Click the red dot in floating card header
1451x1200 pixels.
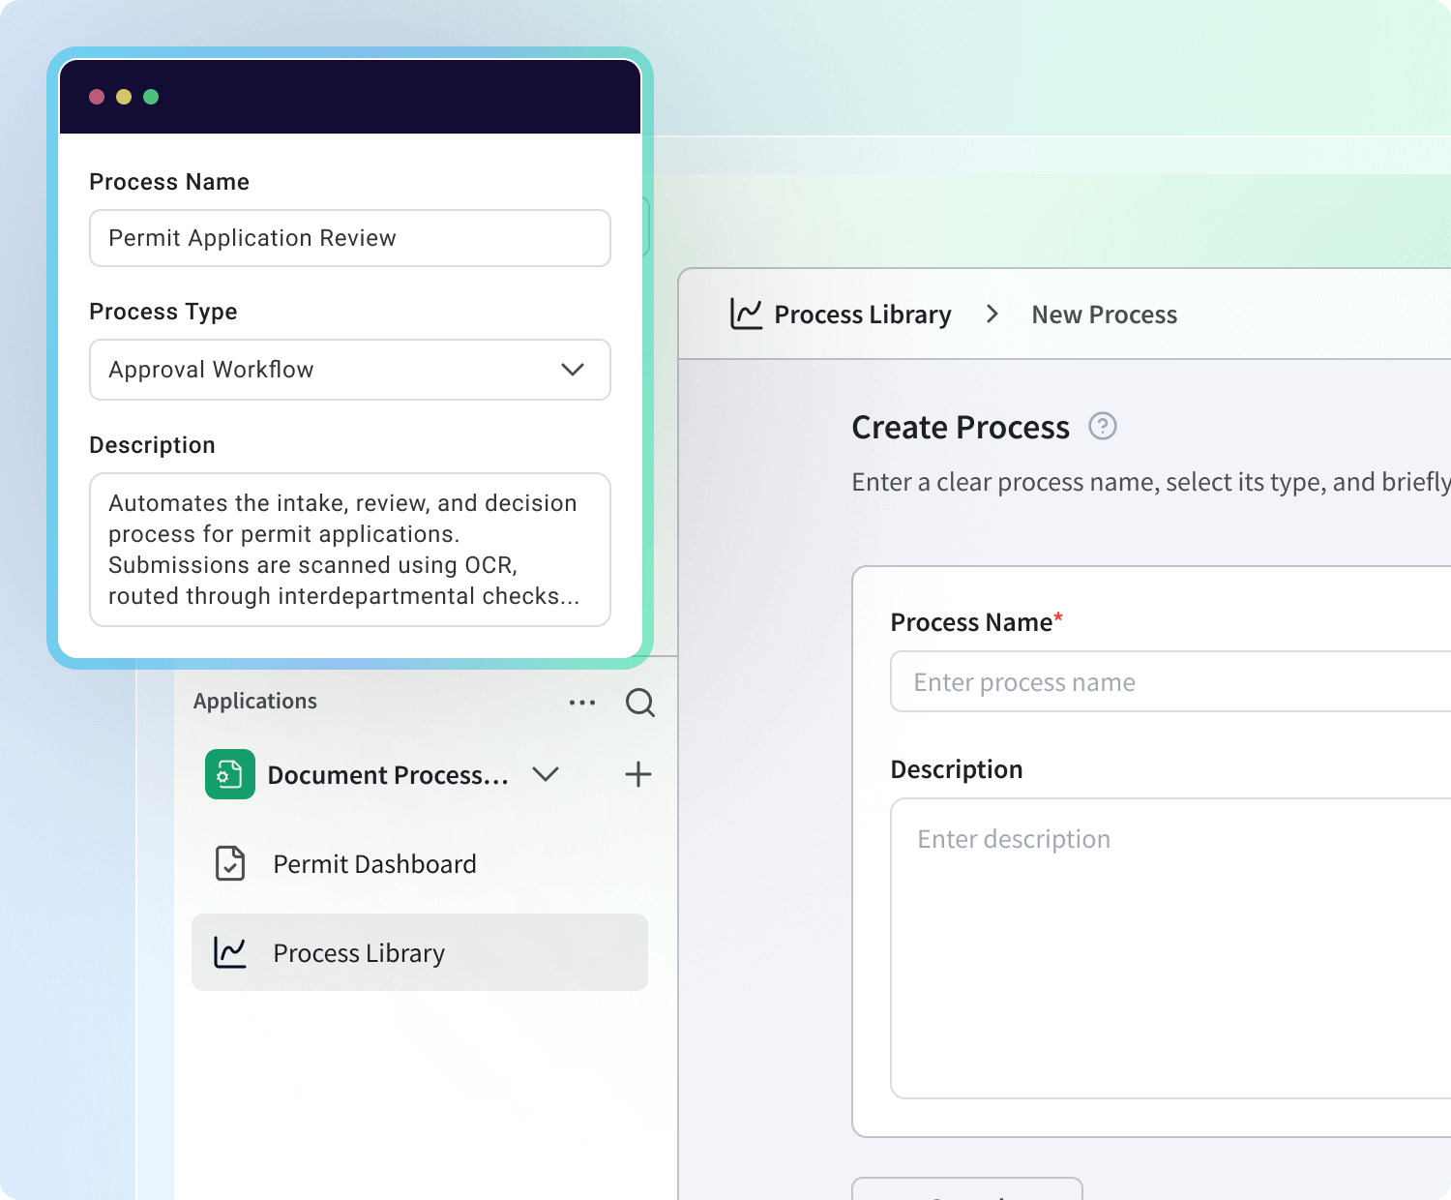tap(97, 97)
